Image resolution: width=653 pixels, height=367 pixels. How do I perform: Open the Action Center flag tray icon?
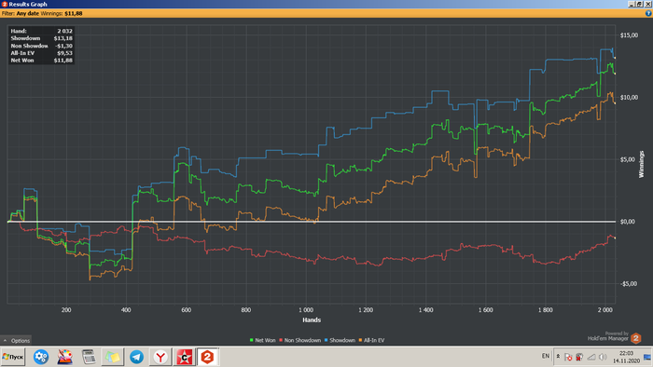pyautogui.click(x=568, y=357)
